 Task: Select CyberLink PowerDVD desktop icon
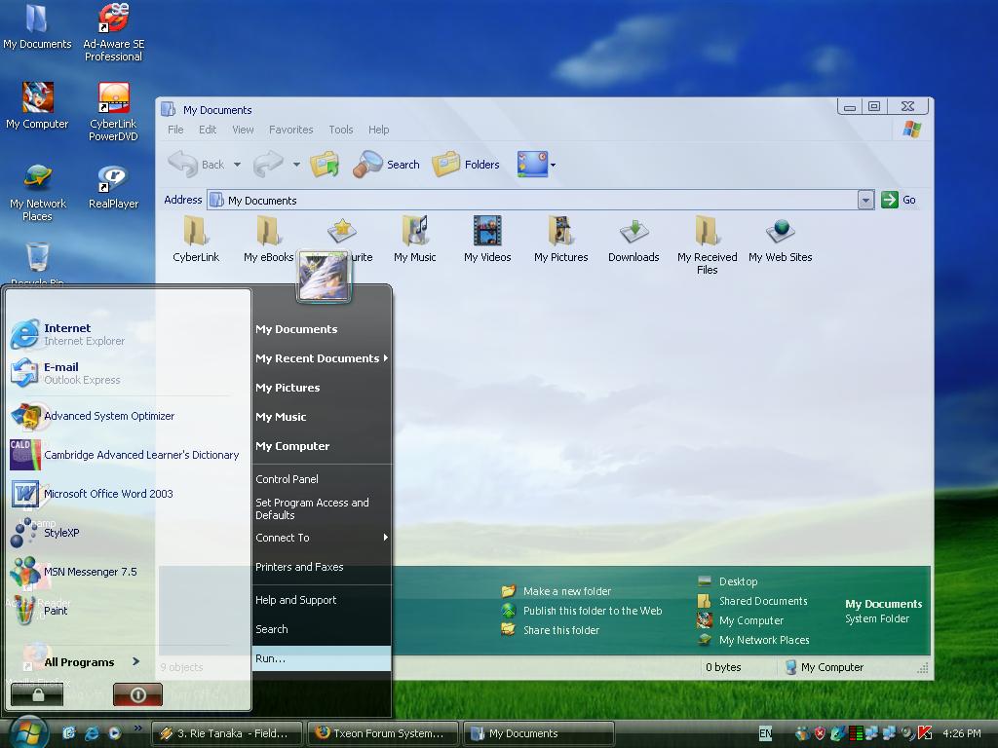(x=113, y=112)
